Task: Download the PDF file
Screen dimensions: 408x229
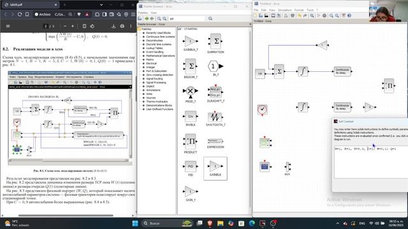Action: [x=113, y=26]
